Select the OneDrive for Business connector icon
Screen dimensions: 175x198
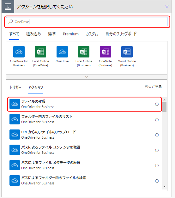tap(19, 52)
